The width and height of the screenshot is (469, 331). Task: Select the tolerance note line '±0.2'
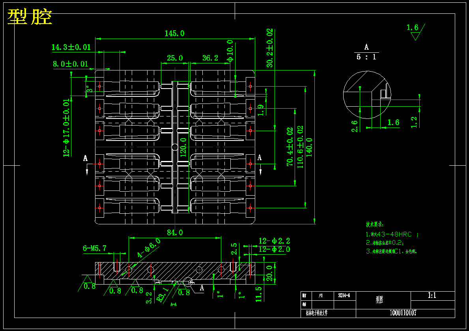tap(385, 243)
